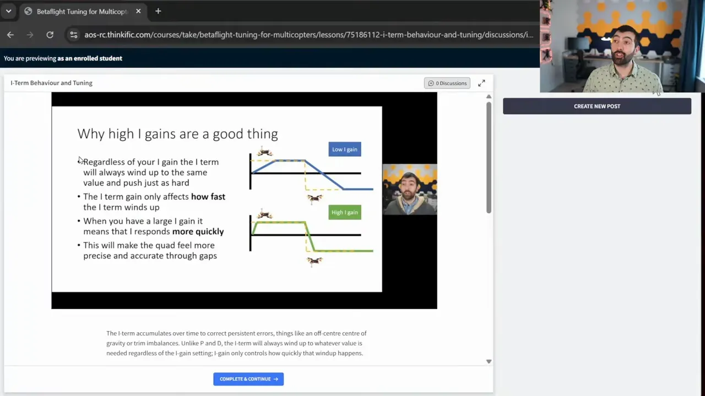Click the lesson pane vertical scrollbar thumb
This screenshot has height=396, width=705.
tap(489, 157)
